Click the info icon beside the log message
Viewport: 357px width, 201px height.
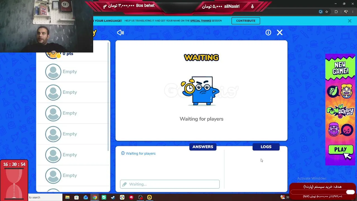pyautogui.click(x=123, y=153)
